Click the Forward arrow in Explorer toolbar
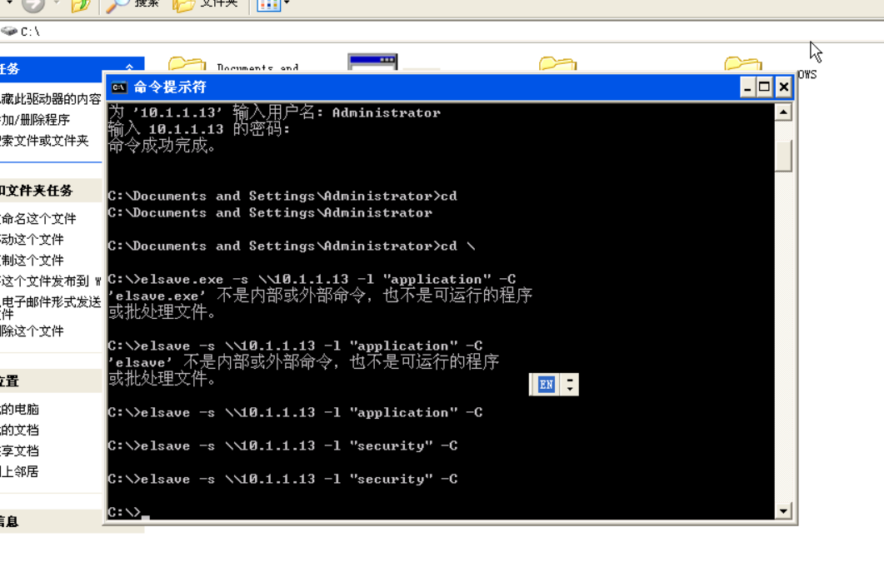 point(33,5)
